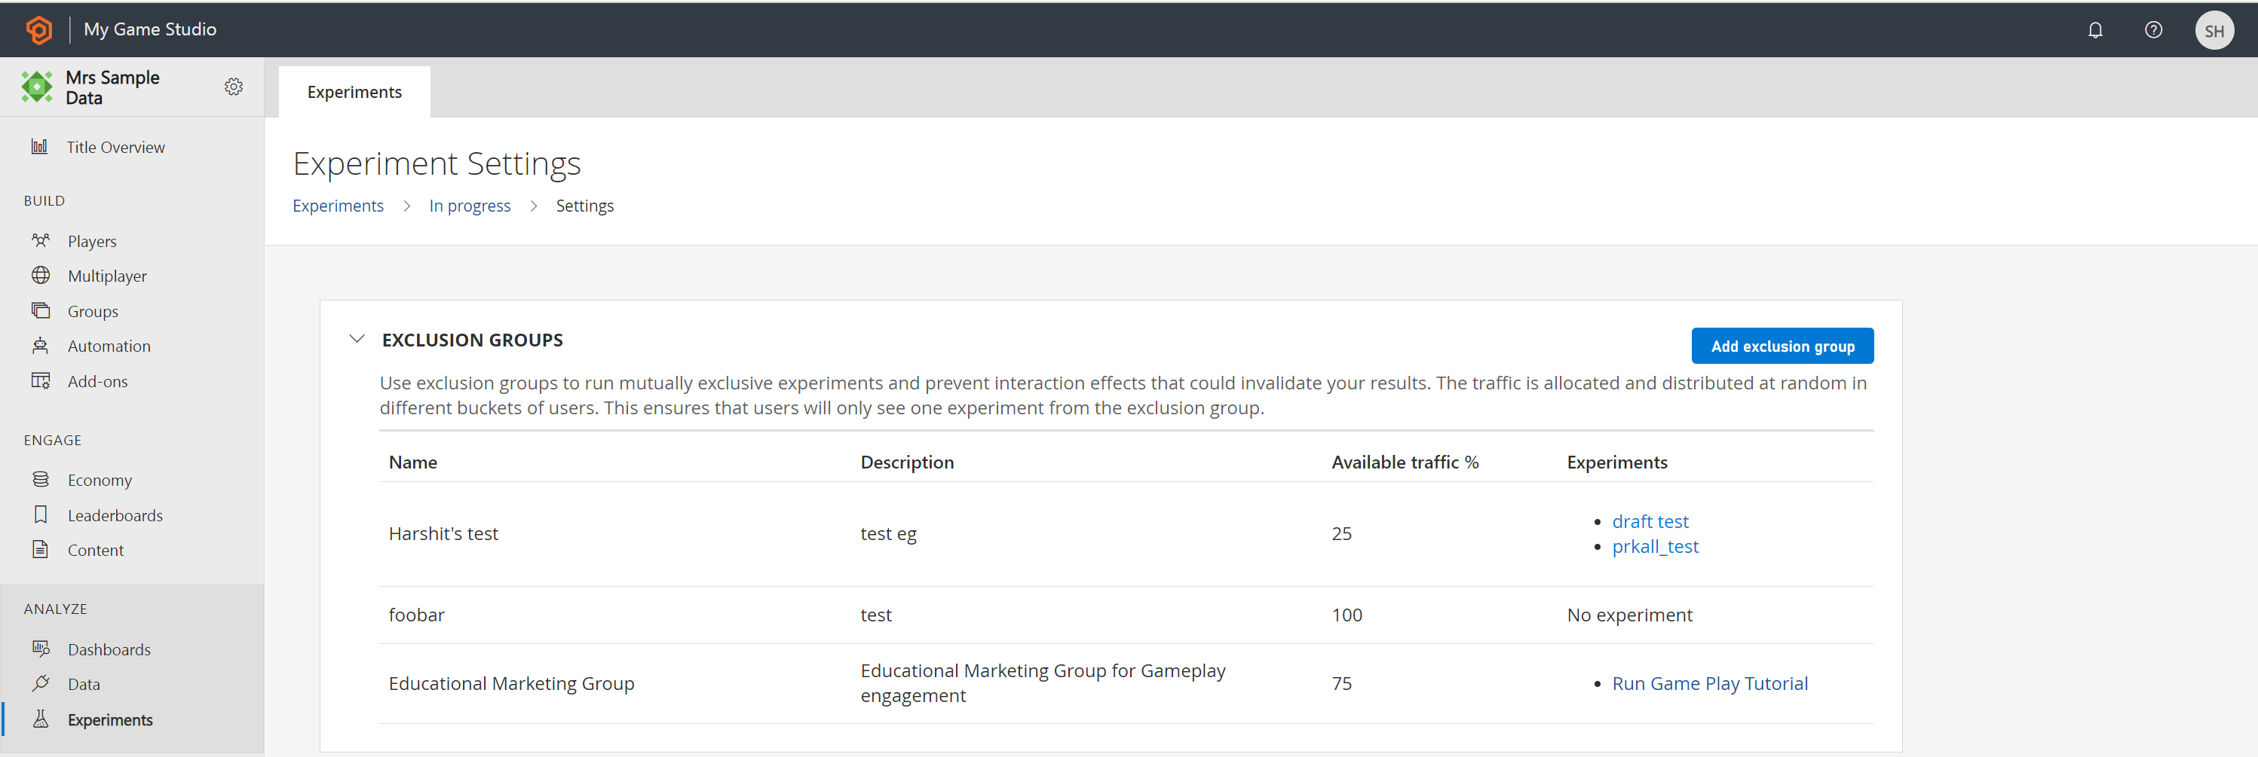Click the 'test eg' description cell
The height and width of the screenshot is (757, 2258).
tap(888, 533)
